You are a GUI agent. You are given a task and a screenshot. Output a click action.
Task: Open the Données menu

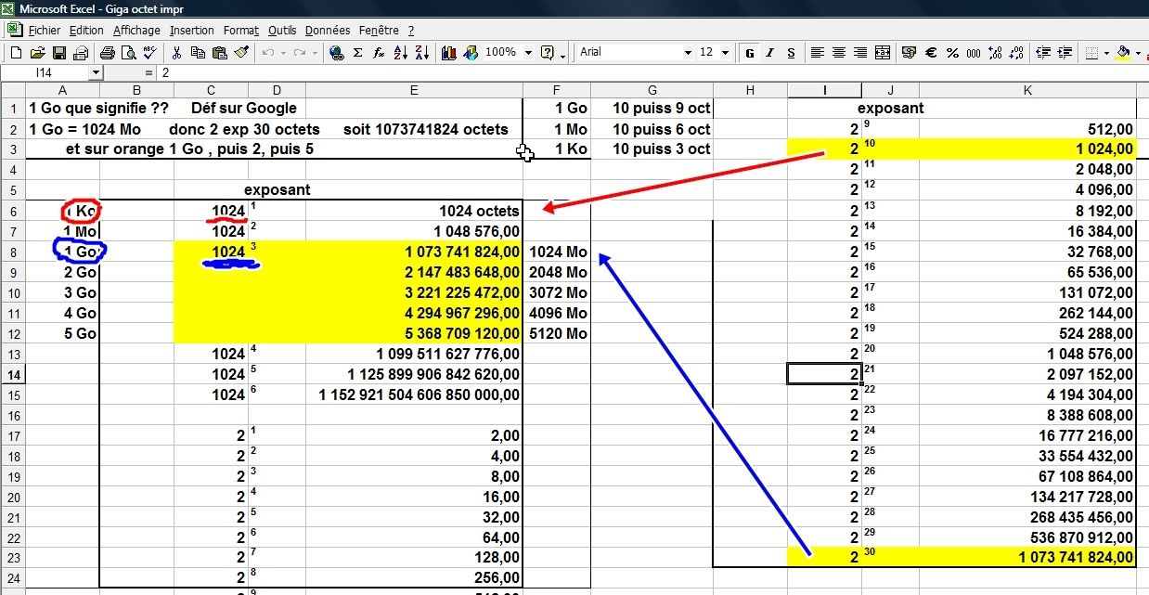click(328, 30)
